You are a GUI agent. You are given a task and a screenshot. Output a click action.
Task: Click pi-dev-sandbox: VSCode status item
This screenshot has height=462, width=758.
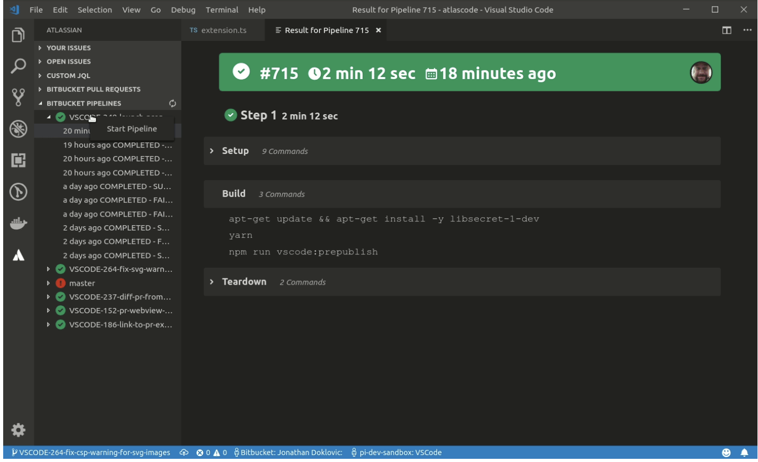click(x=396, y=452)
